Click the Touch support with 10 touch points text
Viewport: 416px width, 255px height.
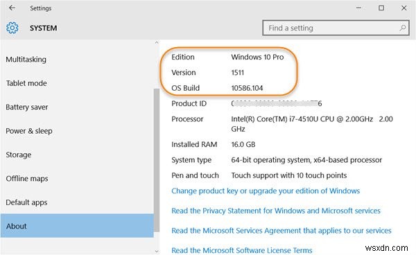(289, 175)
